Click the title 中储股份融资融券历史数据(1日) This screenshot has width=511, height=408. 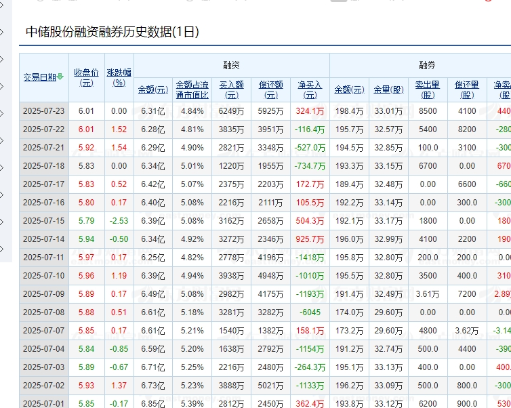pyautogui.click(x=112, y=32)
